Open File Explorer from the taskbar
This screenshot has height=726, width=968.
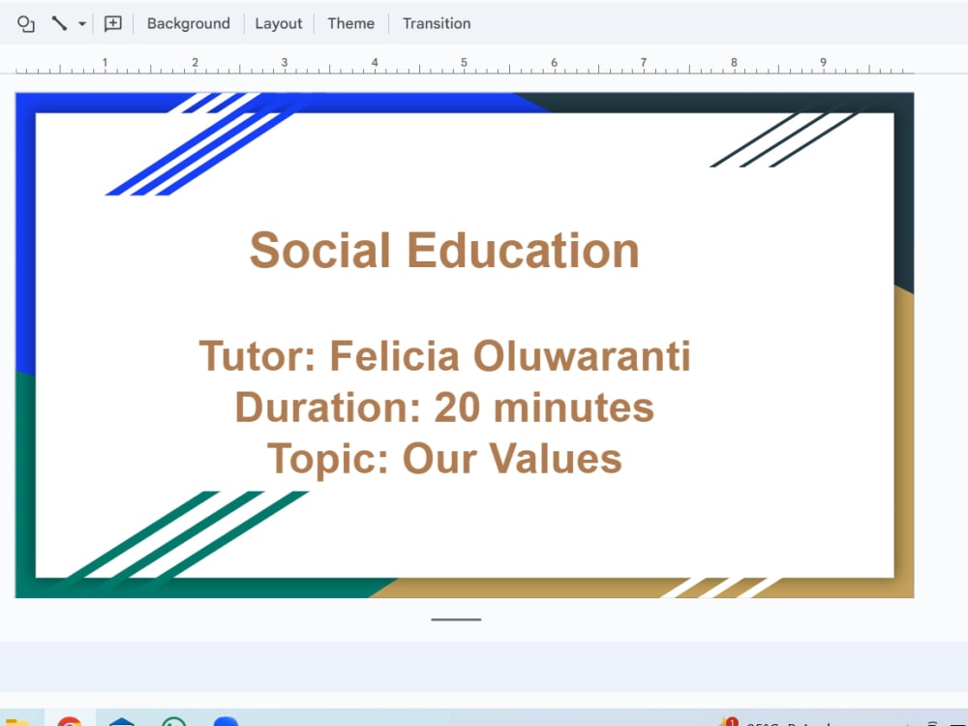pyautogui.click(x=17, y=722)
